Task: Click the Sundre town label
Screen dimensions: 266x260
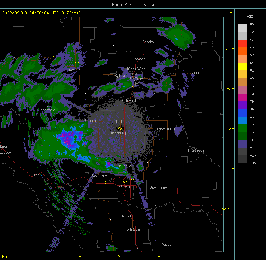Action: (90, 121)
